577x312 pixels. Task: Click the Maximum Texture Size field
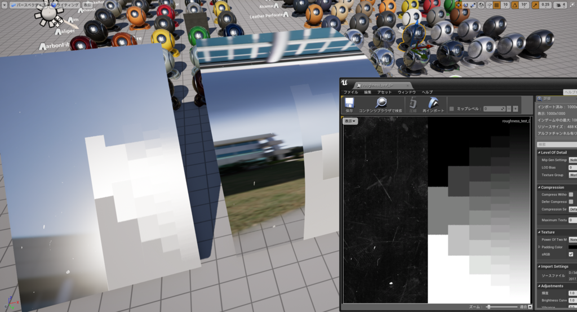click(573, 220)
